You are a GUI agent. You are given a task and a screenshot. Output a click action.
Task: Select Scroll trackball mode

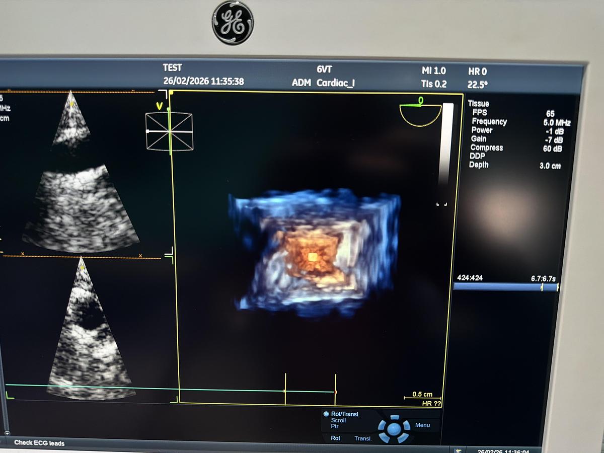(x=338, y=420)
